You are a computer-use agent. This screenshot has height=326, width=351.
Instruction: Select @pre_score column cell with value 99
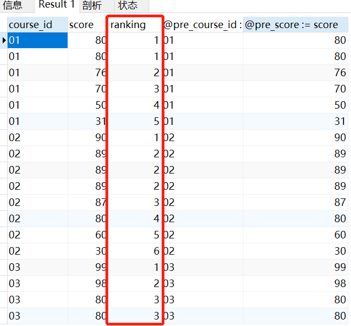click(x=295, y=268)
